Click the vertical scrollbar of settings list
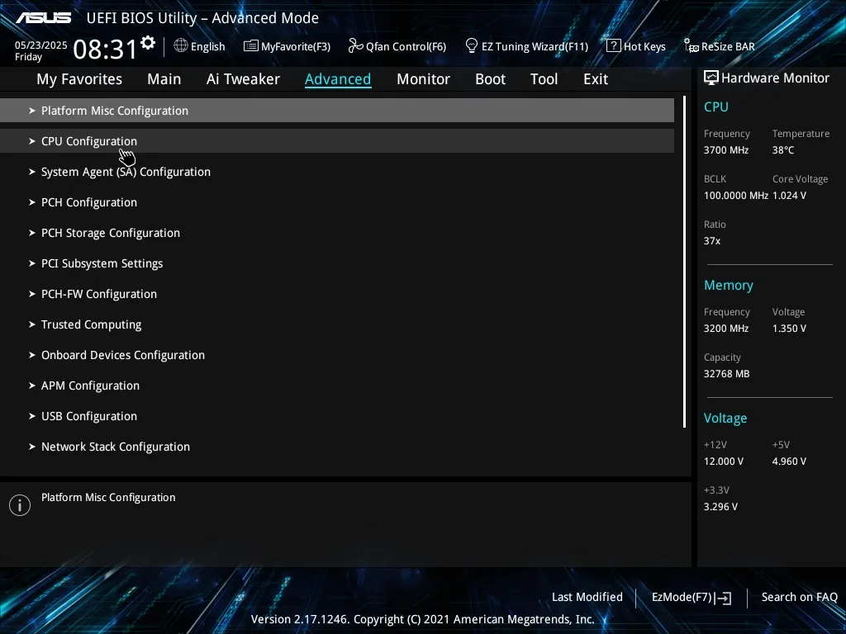Image resolution: width=846 pixels, height=634 pixels. (x=684, y=262)
